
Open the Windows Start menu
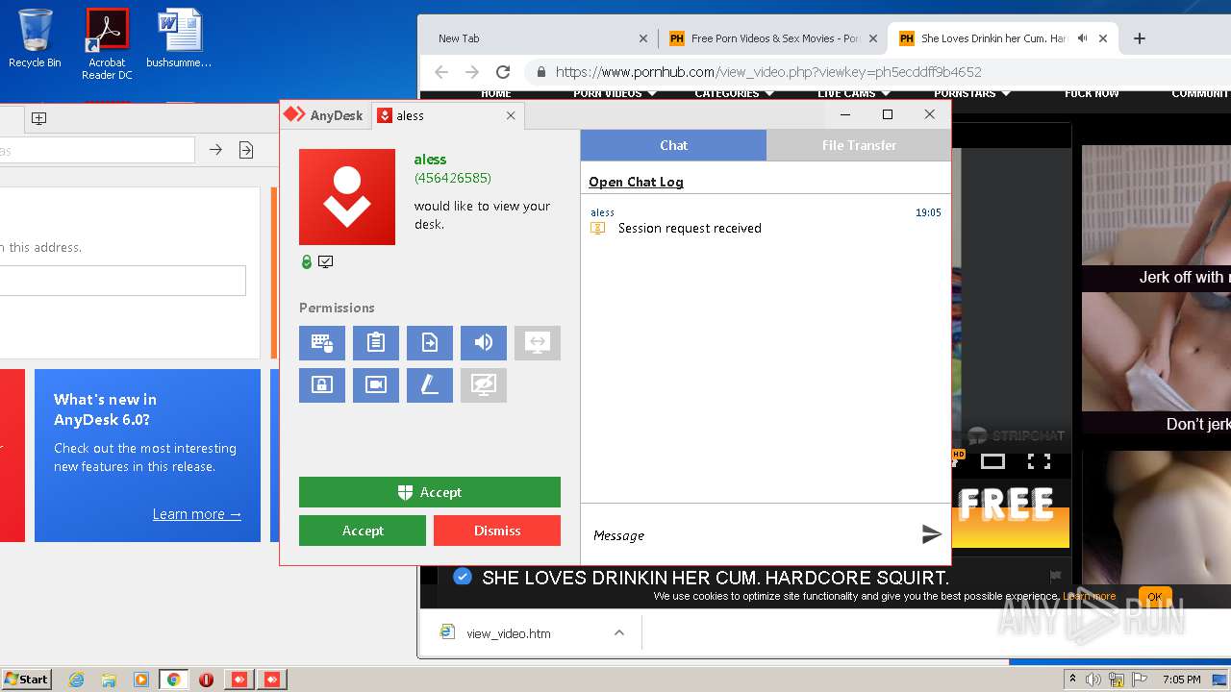(x=27, y=680)
